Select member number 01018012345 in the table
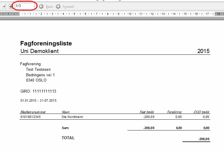Viewport: 224px width, 152px height. pos(31,117)
